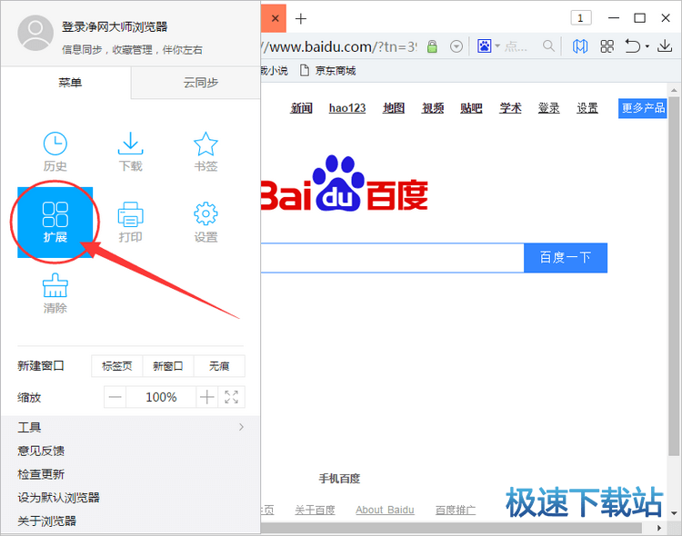Click the scrollbar up arrow
Screen dimensions: 682x536
(674, 91)
